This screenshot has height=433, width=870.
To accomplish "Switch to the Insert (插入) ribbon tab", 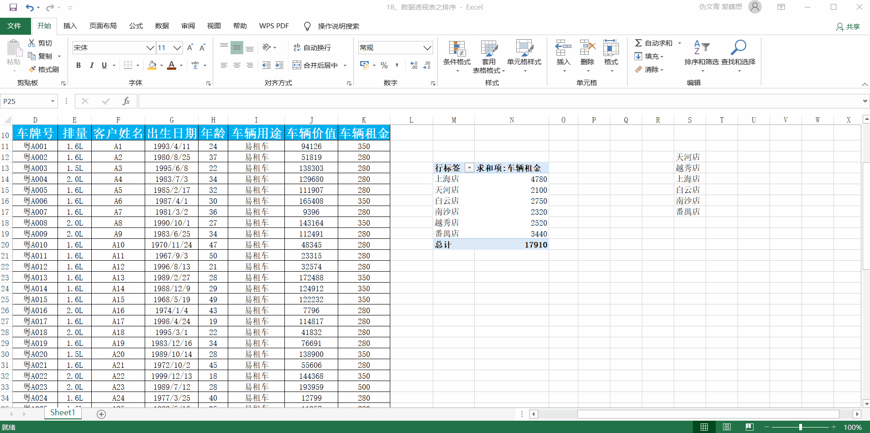I will coord(70,26).
